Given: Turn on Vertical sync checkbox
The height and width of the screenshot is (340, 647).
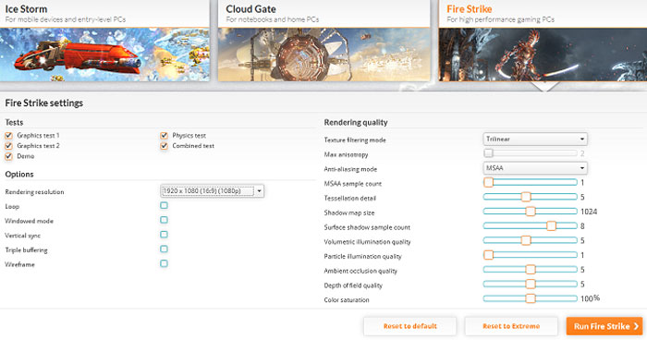Looking at the screenshot, I should (164, 235).
